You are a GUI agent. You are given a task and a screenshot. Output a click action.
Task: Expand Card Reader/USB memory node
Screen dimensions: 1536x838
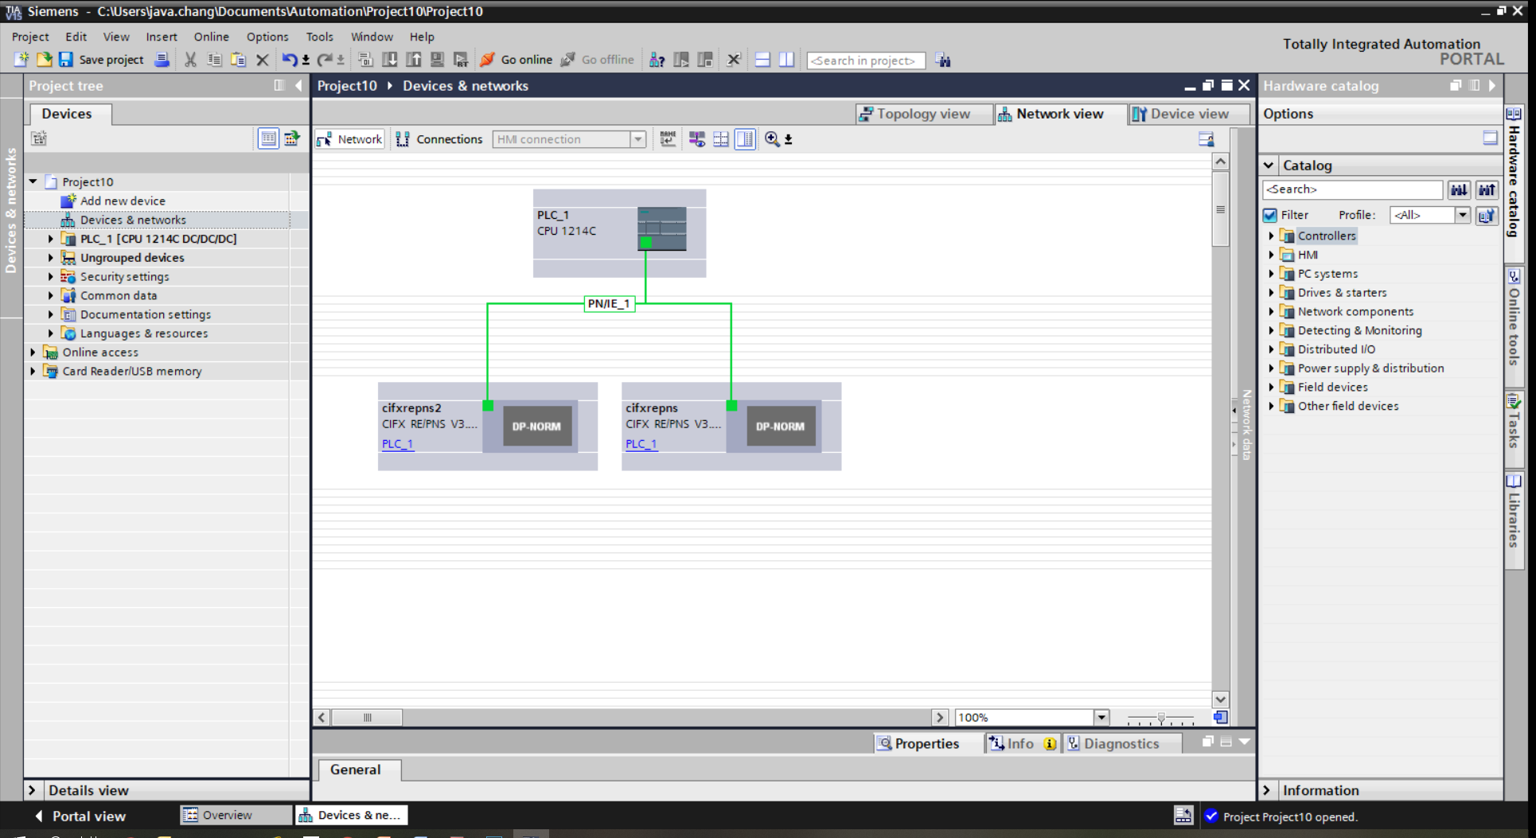(x=33, y=371)
